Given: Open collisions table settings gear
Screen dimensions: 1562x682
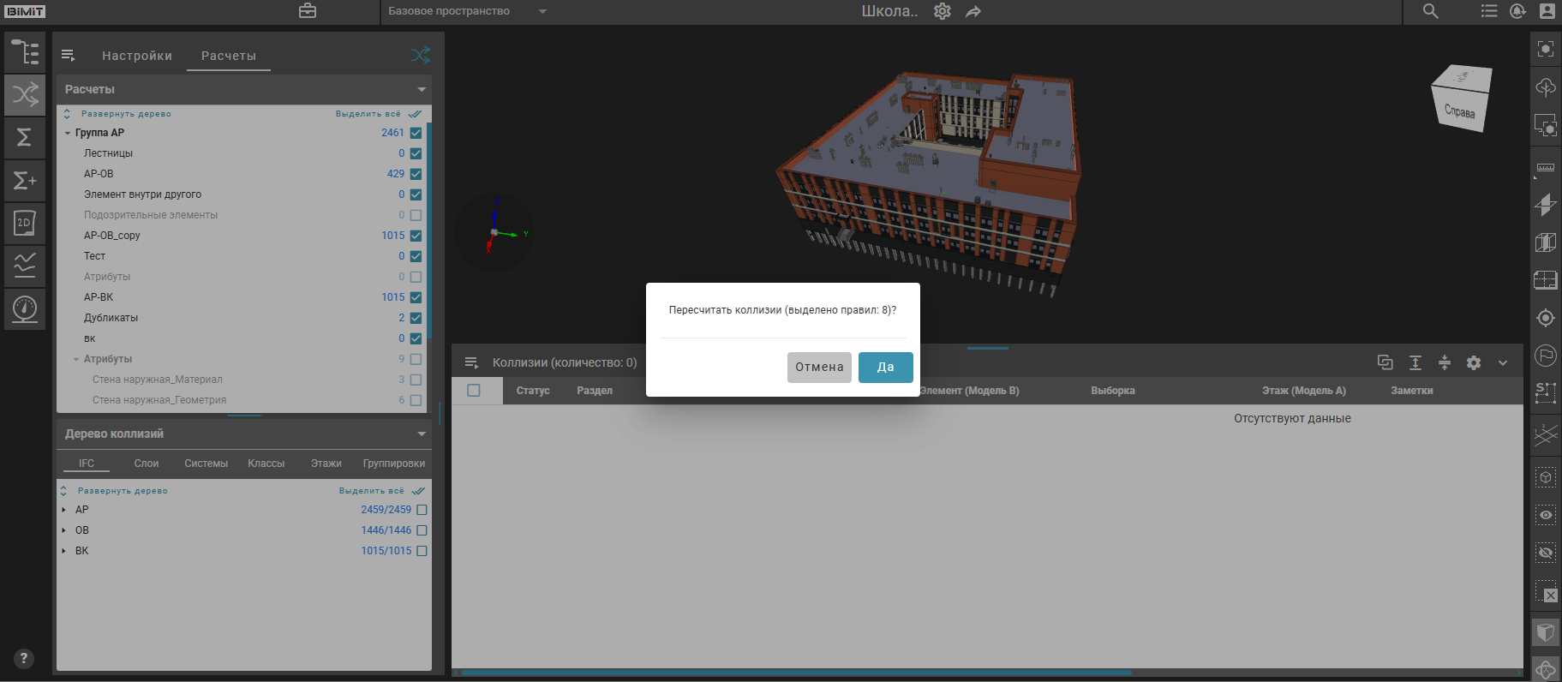Looking at the screenshot, I should tap(1474, 363).
